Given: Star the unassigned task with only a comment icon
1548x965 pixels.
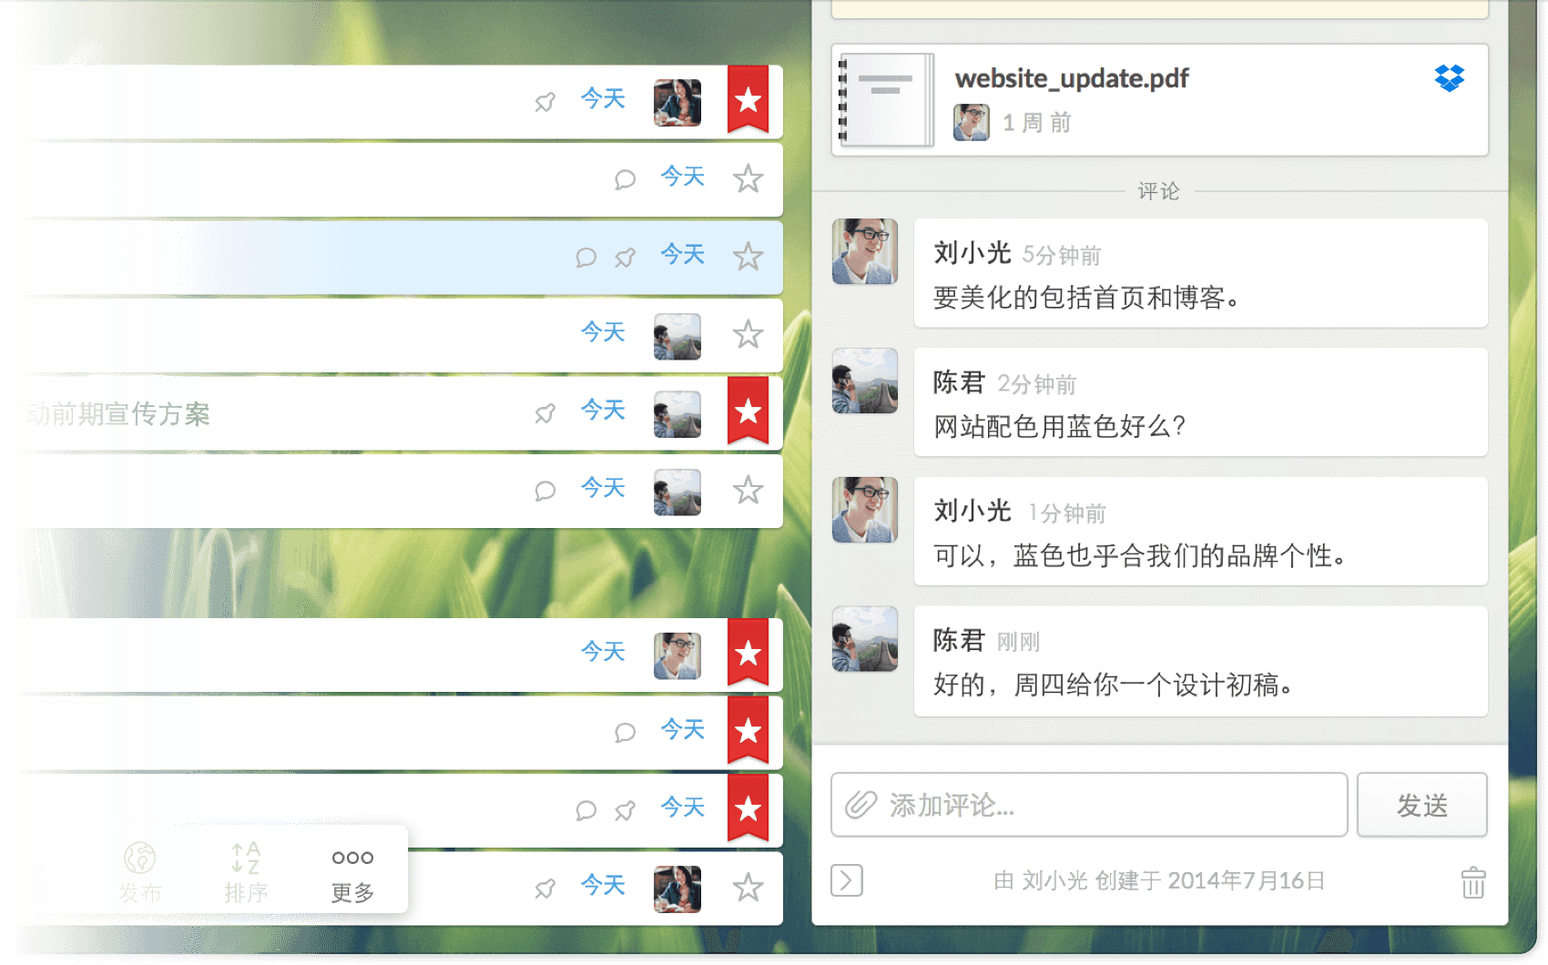Looking at the screenshot, I should pos(749,178).
